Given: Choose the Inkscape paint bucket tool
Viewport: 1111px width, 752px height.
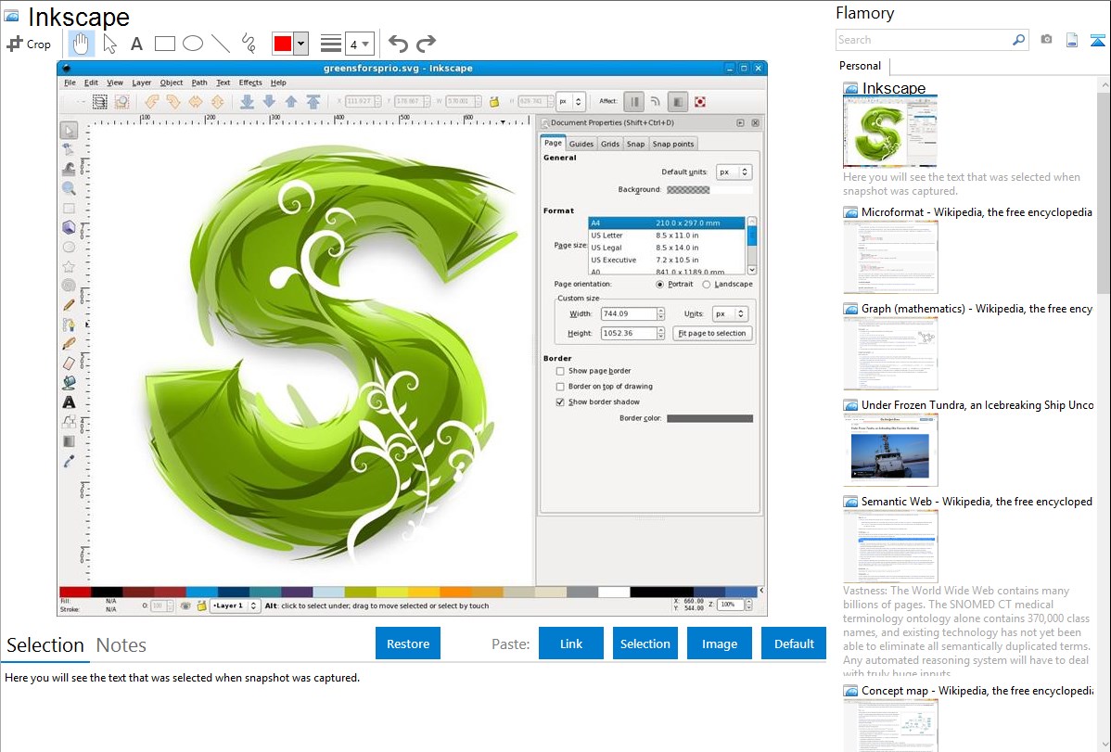Looking at the screenshot, I should (69, 383).
